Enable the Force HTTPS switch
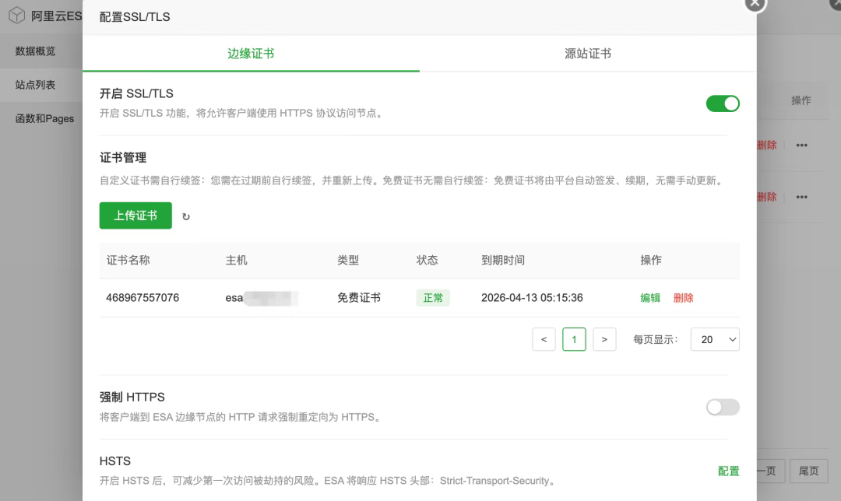The height and width of the screenshot is (501, 841). click(722, 407)
